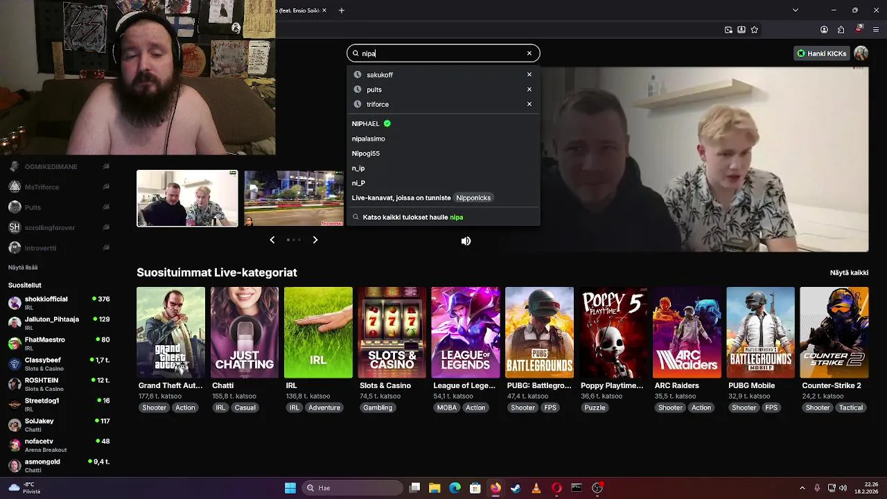Image resolution: width=887 pixels, height=499 pixels.
Task: Go to previous carousel slide
Action: 272,240
